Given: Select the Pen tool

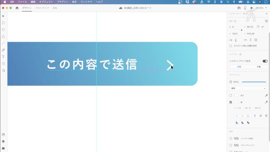Looking at the screenshot, I should click(x=3, y=50).
